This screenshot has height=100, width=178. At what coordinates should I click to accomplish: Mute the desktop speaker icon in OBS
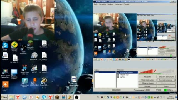point(173,71)
